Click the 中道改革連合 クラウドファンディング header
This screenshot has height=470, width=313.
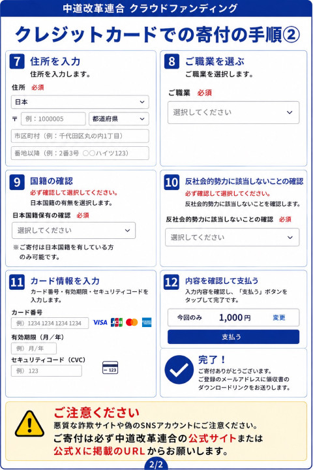coord(150,8)
